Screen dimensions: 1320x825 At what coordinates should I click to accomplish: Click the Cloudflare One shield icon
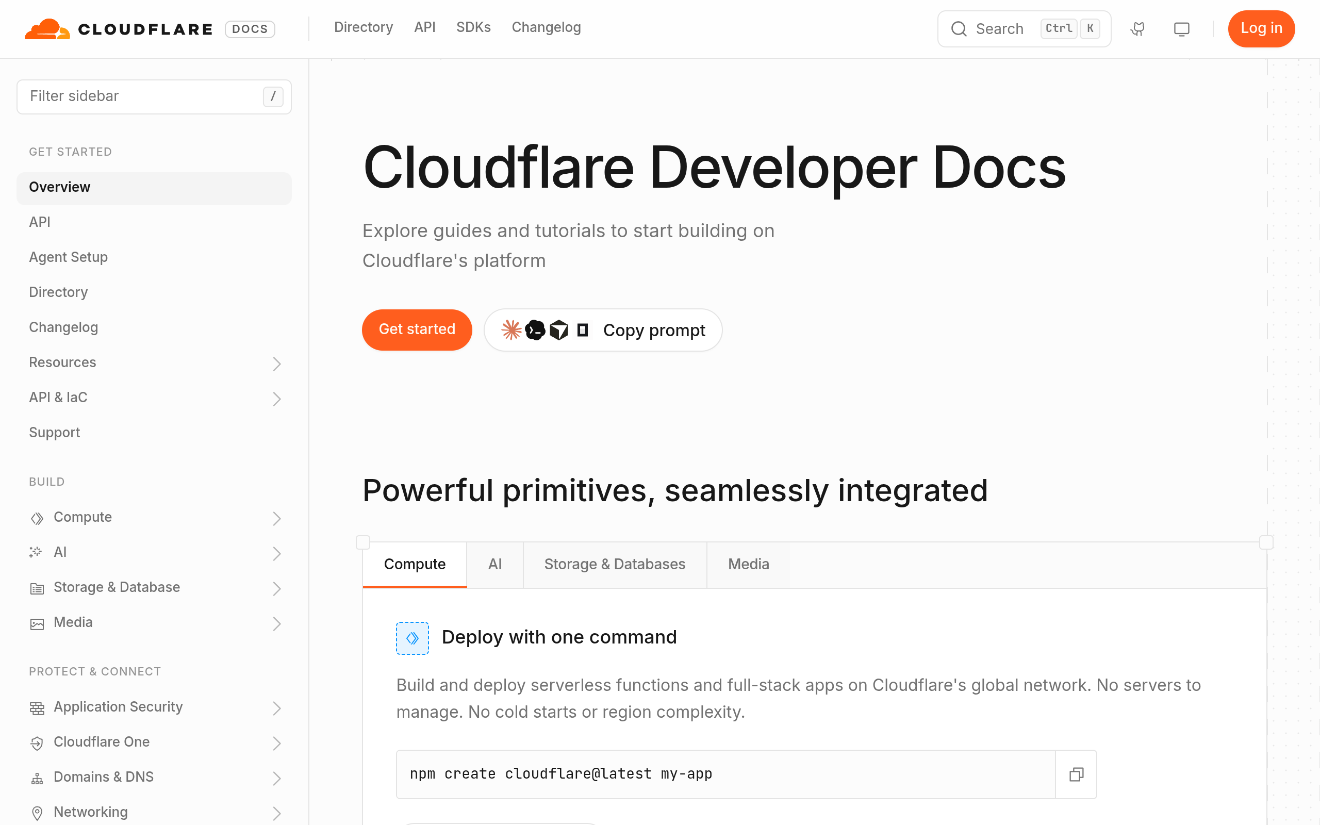click(37, 743)
